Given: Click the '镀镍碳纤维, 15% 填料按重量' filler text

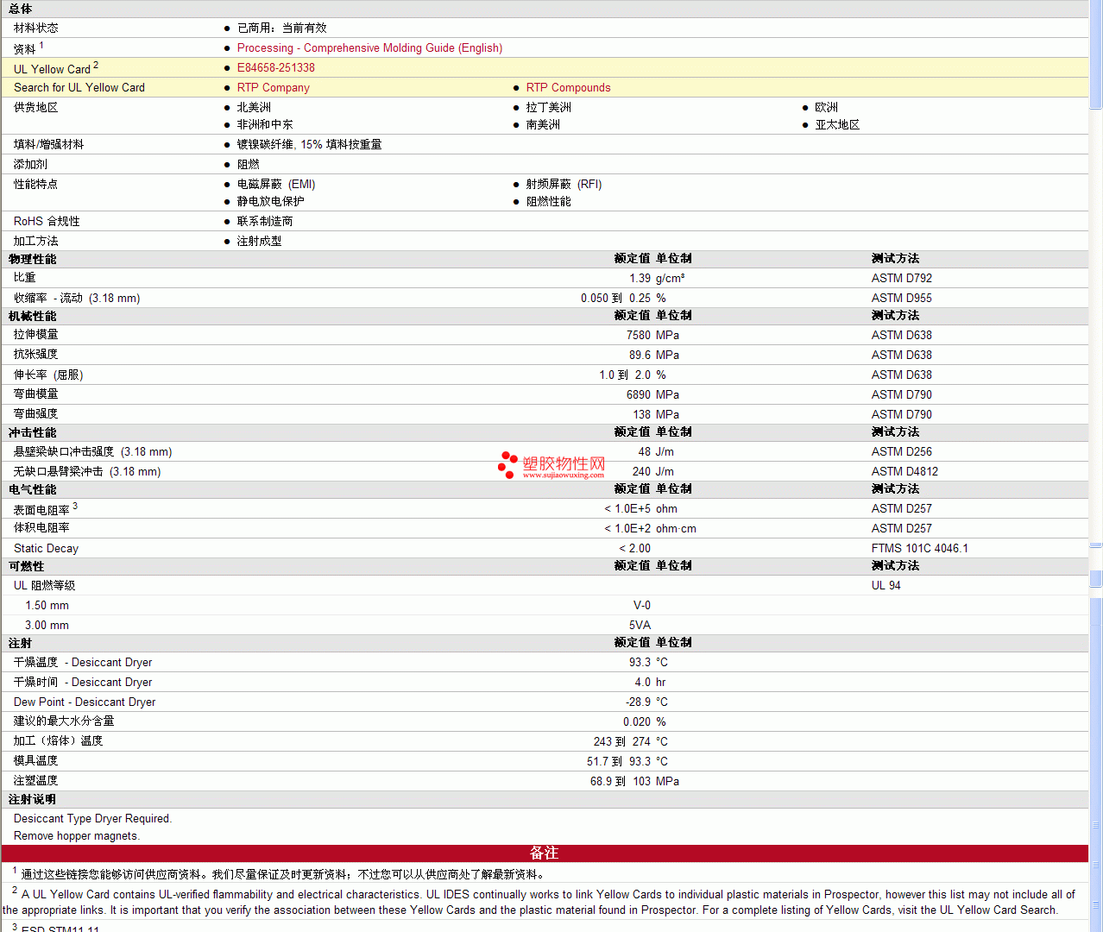Looking at the screenshot, I should click(309, 145).
